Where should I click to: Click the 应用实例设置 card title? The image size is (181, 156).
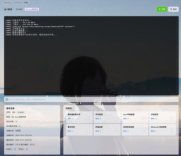[x=128, y=127]
